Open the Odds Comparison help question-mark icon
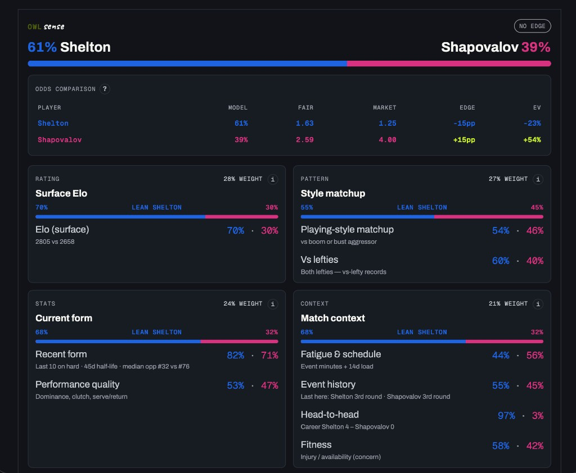576x473 pixels. pyautogui.click(x=105, y=89)
